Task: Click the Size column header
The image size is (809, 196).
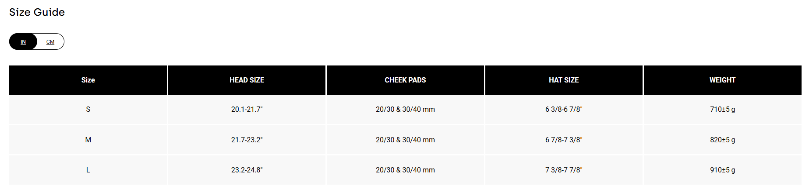Action: click(88, 80)
